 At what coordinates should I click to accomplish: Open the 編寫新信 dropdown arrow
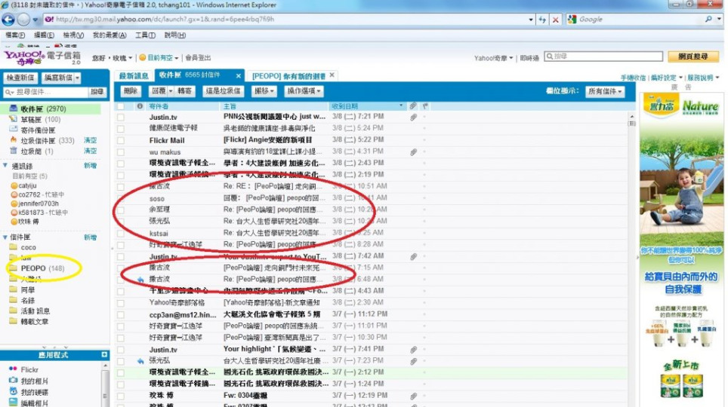point(78,78)
